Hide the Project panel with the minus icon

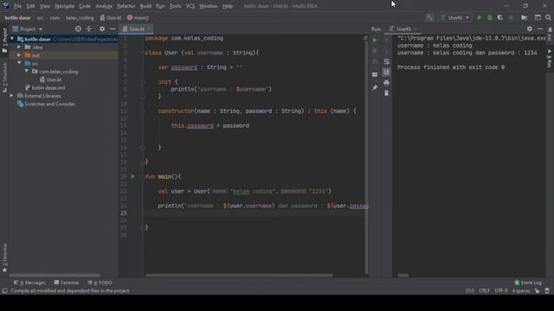[x=113, y=29]
